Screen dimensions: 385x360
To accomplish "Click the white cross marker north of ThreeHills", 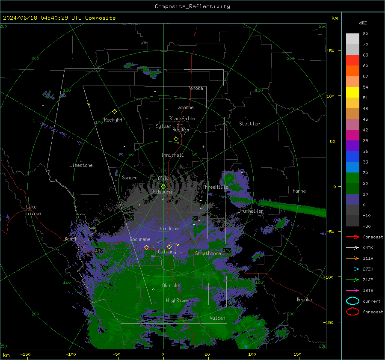I will [242, 172].
